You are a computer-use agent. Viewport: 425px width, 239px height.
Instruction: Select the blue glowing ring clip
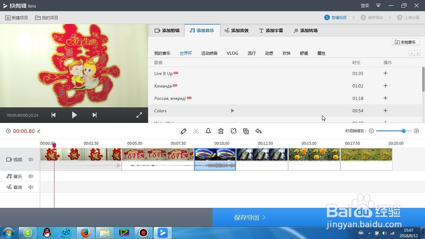tap(215, 159)
